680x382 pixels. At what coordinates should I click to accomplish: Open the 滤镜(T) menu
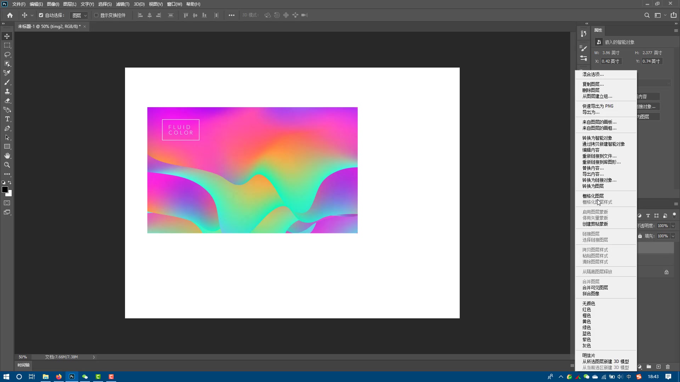123,4
